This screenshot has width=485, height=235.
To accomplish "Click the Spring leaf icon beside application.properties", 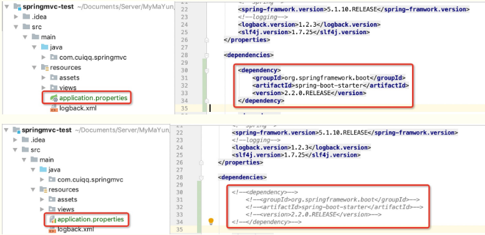I will tap(54, 98).
